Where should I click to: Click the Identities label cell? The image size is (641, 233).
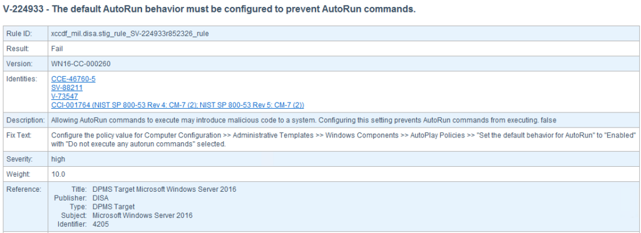25,92
